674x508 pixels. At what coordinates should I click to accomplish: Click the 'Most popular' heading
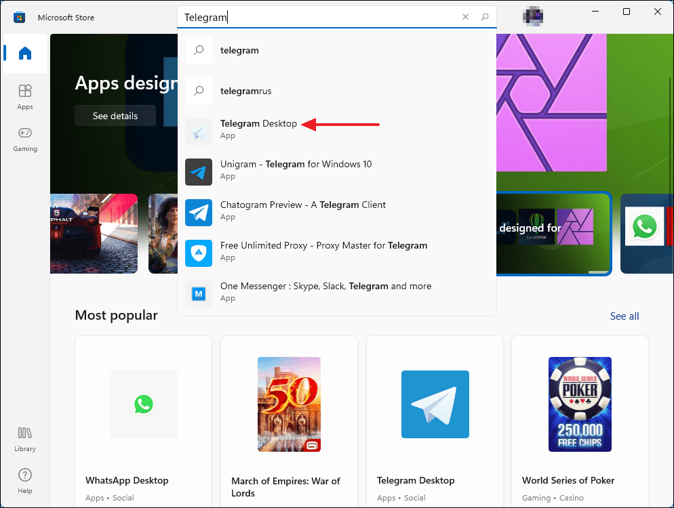tap(116, 316)
